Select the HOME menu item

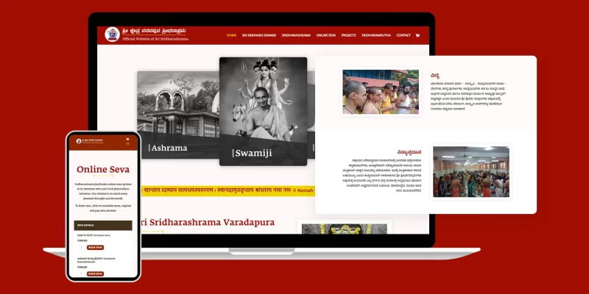point(231,35)
